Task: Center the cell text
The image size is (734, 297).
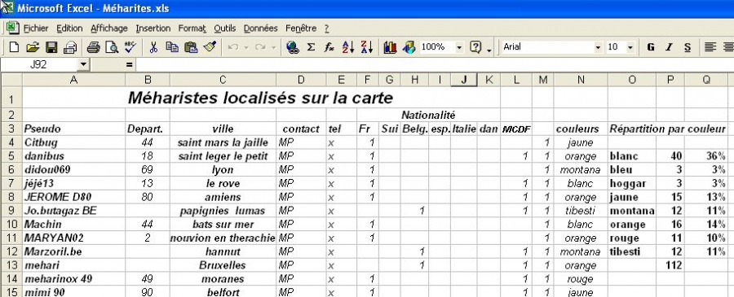Action: click(728, 47)
